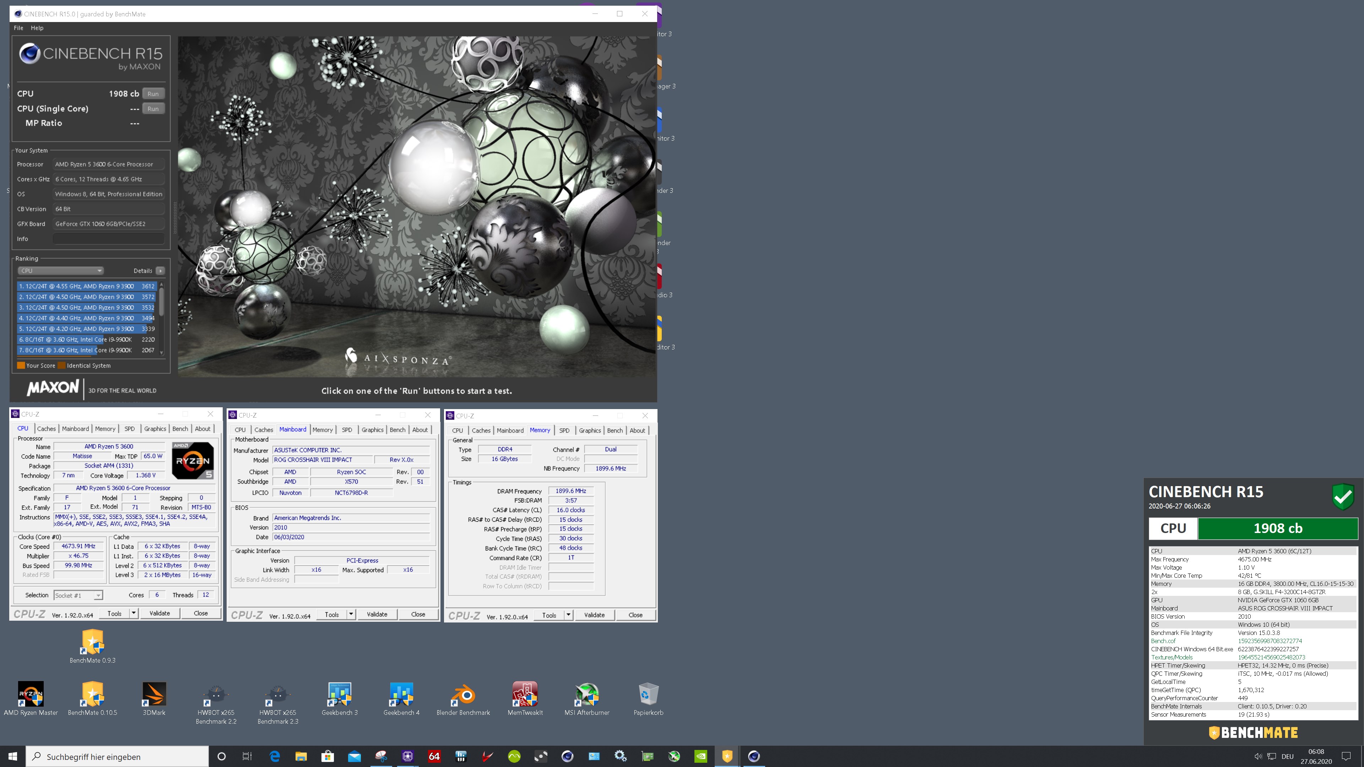
Task: Open BenchMate 0.9.3 desktop shortcut
Action: pyautogui.click(x=93, y=646)
